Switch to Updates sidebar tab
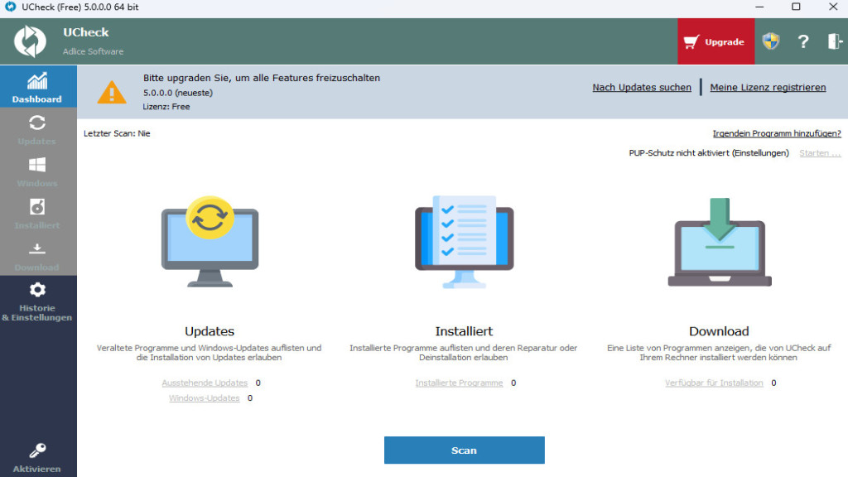848x477 pixels. coord(37,129)
